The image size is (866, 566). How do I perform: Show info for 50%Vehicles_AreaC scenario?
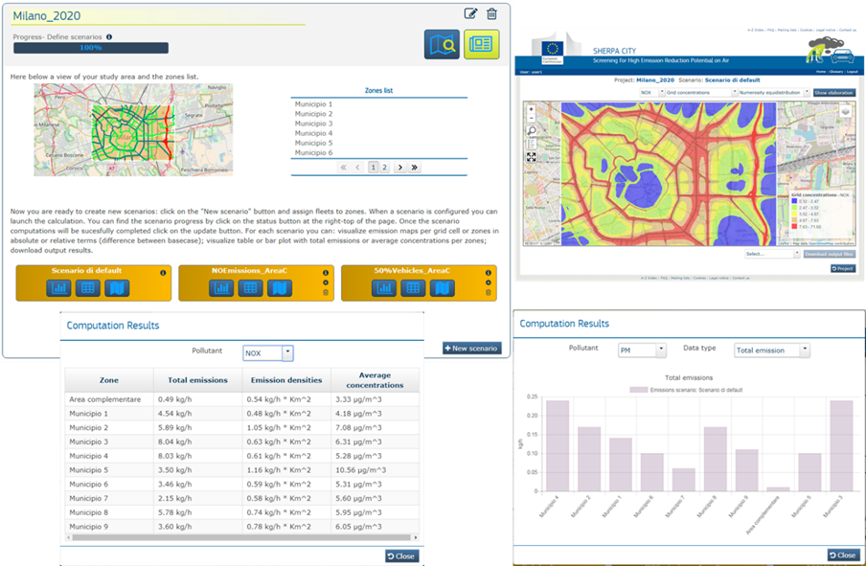(x=489, y=273)
